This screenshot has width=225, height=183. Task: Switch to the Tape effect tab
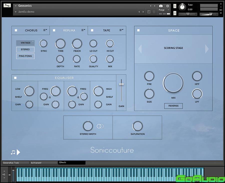(106, 30)
